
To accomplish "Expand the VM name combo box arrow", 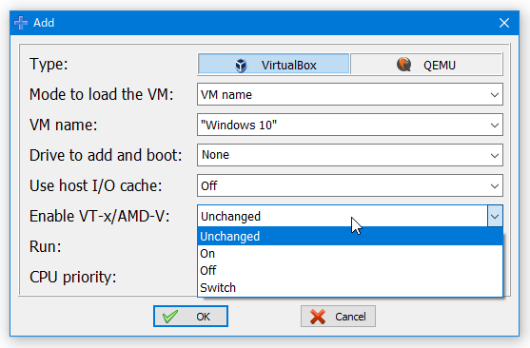I will (495, 125).
